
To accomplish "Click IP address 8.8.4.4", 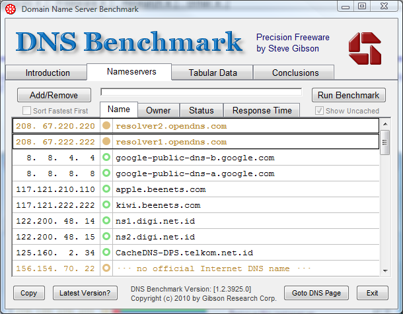I will tap(61, 158).
